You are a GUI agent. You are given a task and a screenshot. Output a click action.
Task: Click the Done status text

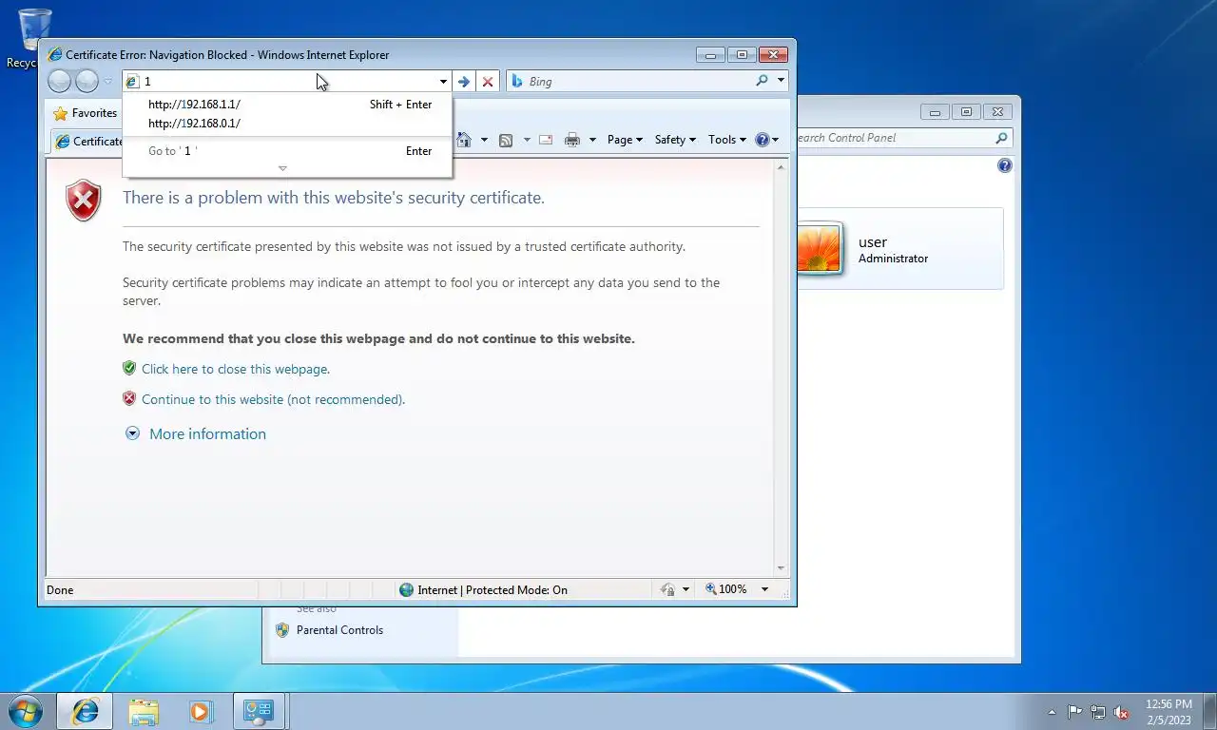click(x=60, y=590)
